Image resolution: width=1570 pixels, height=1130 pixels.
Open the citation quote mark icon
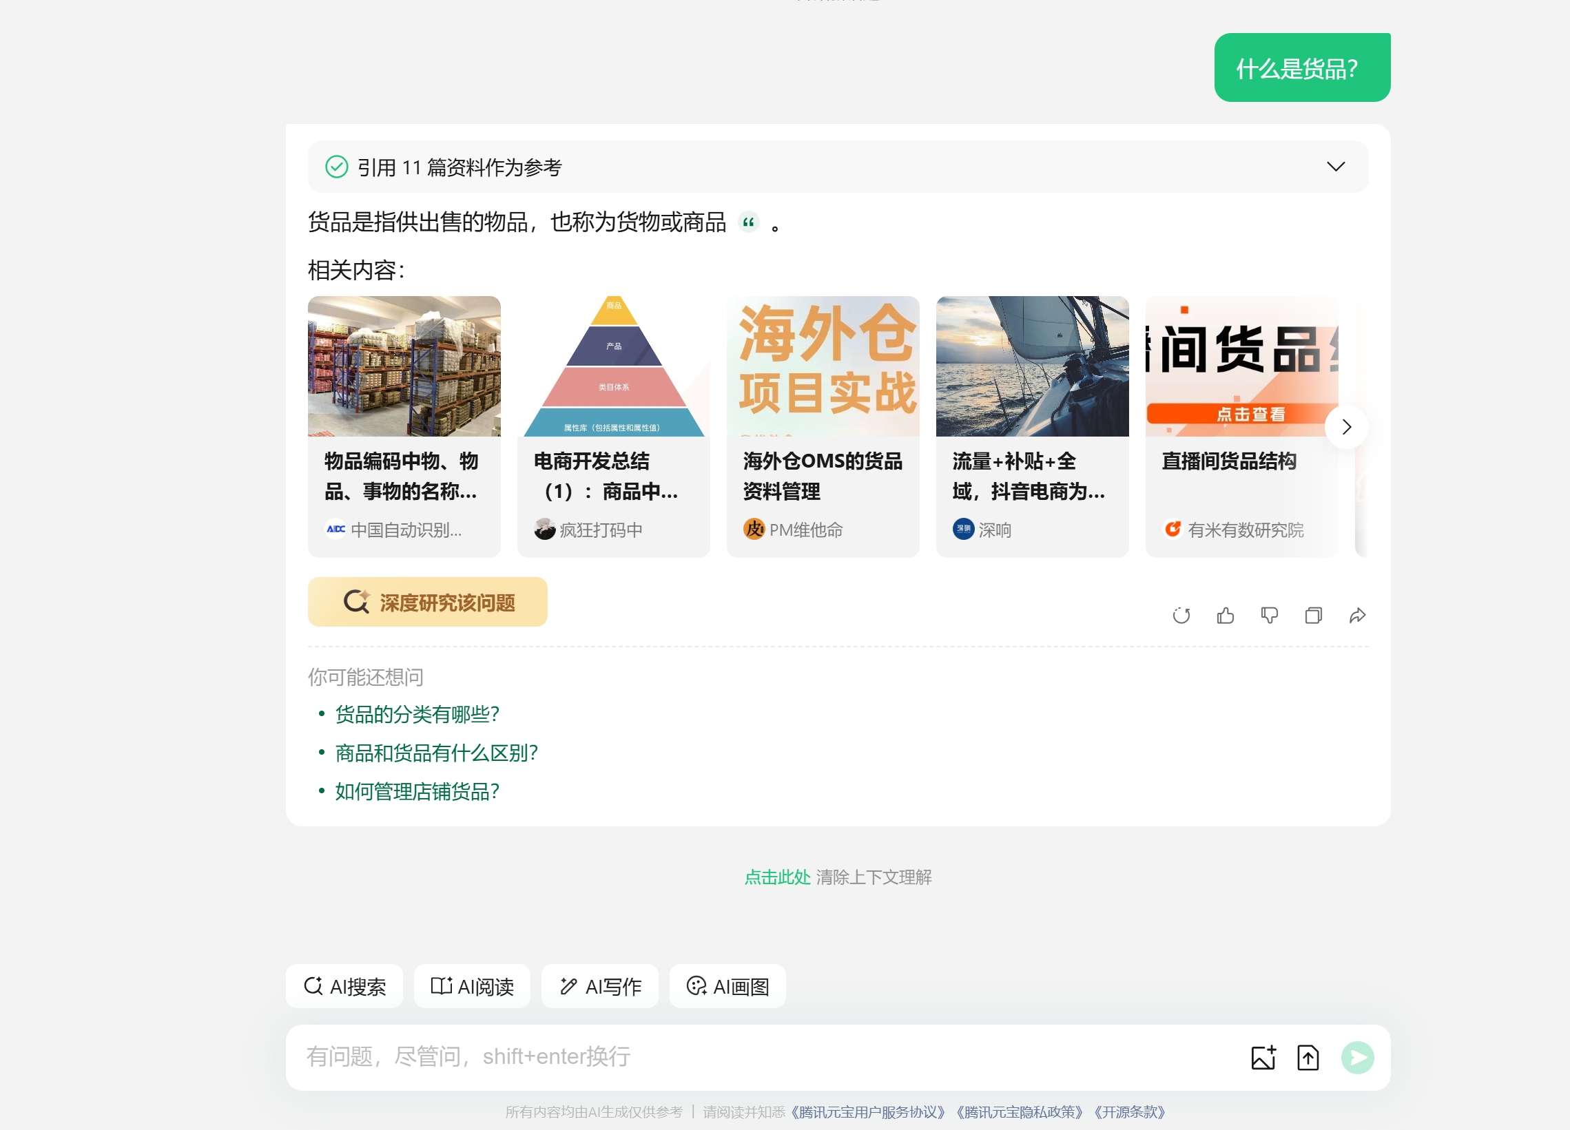click(748, 222)
